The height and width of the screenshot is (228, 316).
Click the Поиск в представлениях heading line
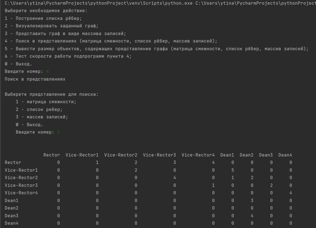pos(35,79)
